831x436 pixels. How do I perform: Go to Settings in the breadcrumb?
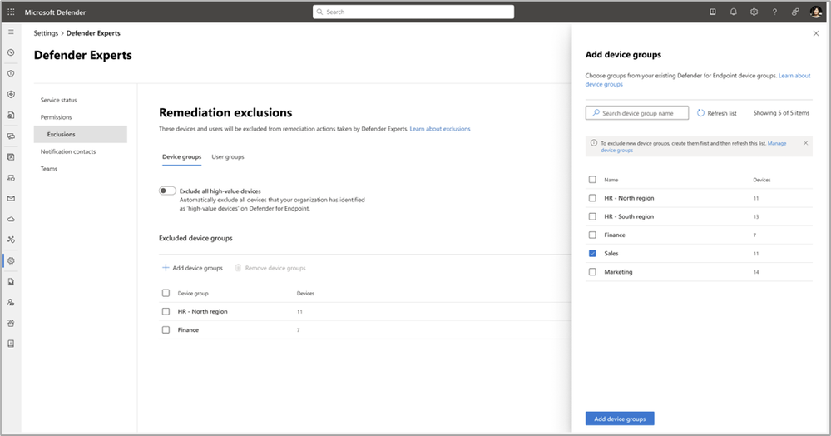pos(46,33)
